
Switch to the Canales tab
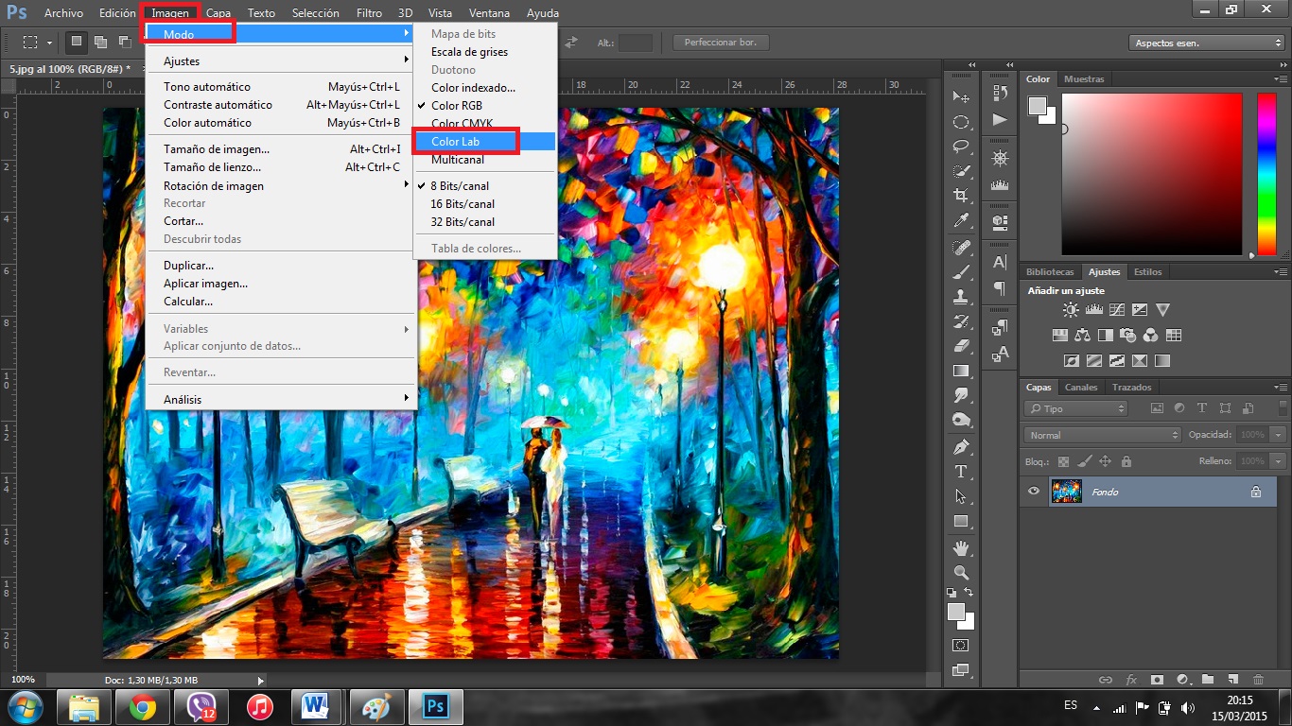(x=1081, y=388)
